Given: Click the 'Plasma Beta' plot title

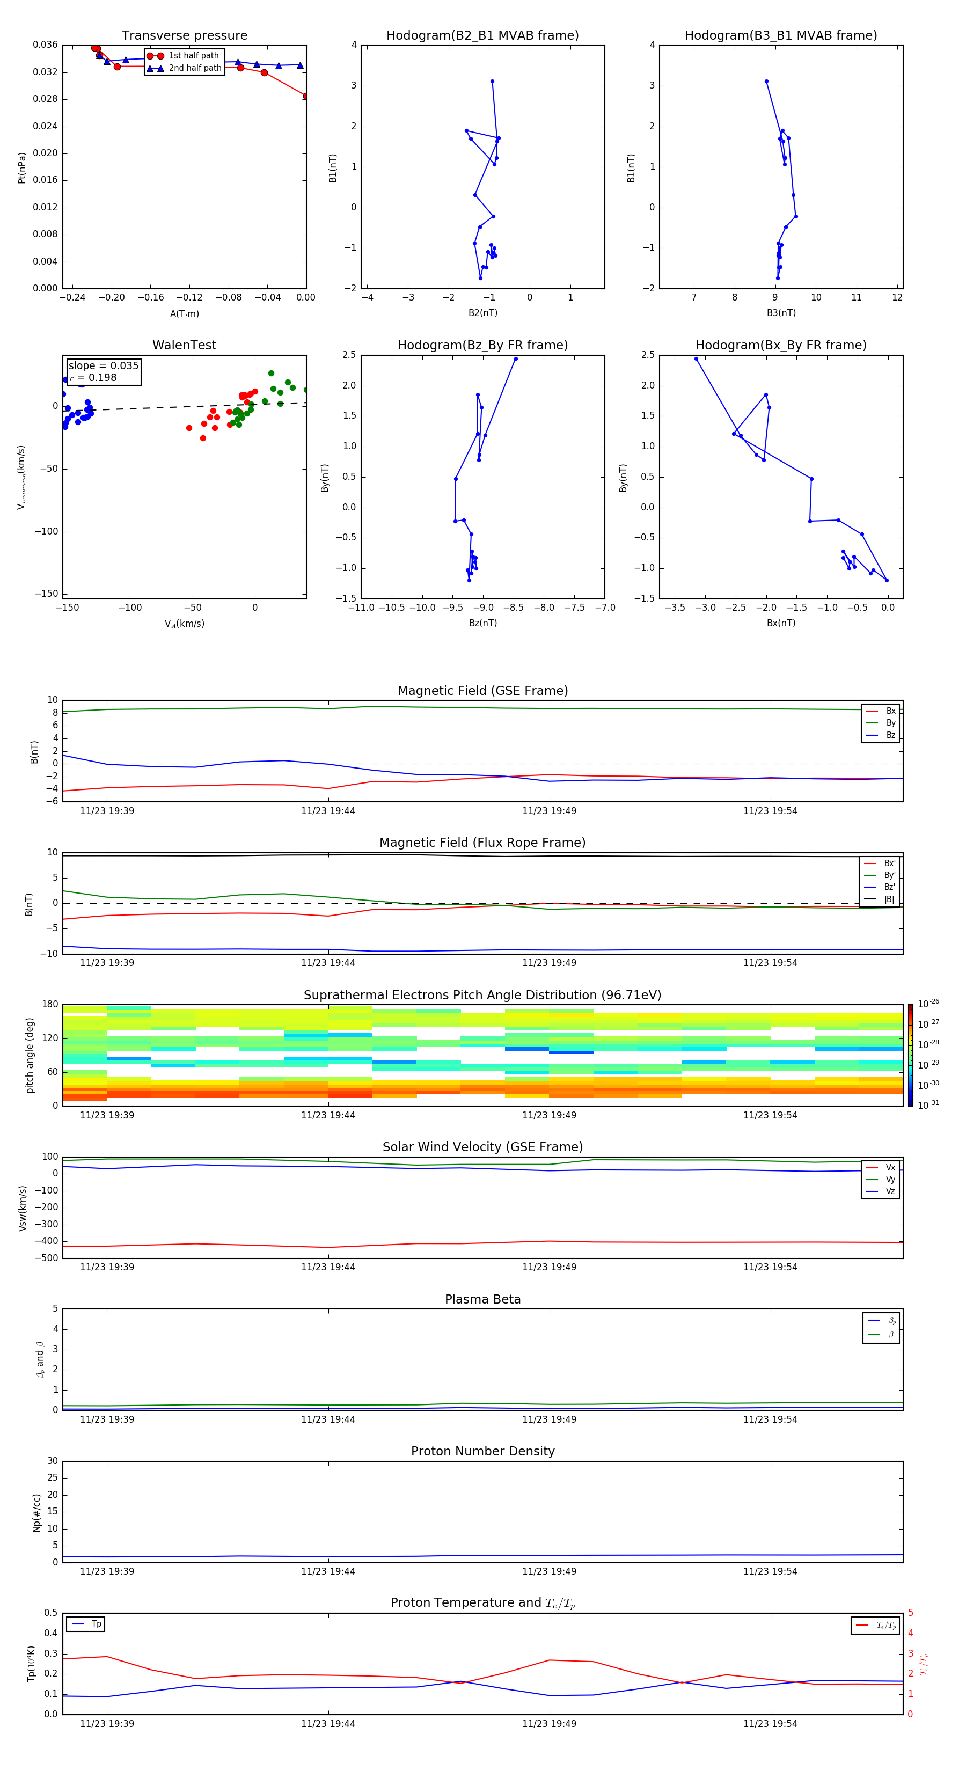Looking at the screenshot, I should pos(482,1300).
